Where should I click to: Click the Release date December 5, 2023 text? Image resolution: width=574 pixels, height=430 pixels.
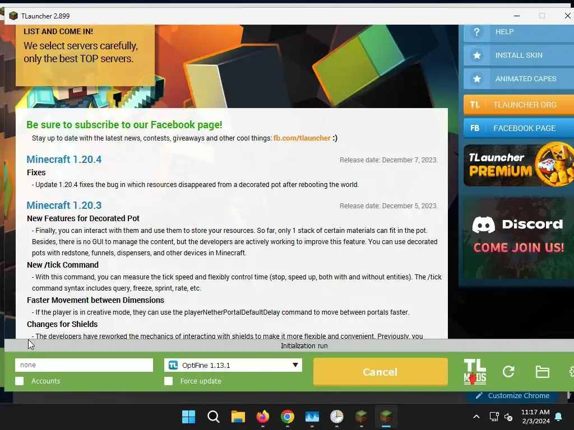click(x=389, y=206)
